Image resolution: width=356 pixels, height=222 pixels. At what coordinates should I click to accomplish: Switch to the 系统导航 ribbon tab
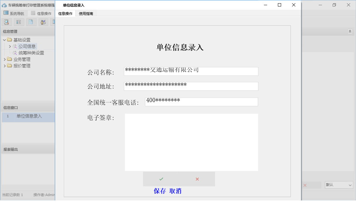pos(15,13)
